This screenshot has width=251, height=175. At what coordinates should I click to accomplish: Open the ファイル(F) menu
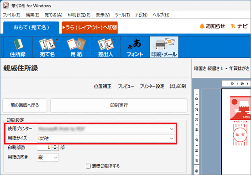point(11,15)
